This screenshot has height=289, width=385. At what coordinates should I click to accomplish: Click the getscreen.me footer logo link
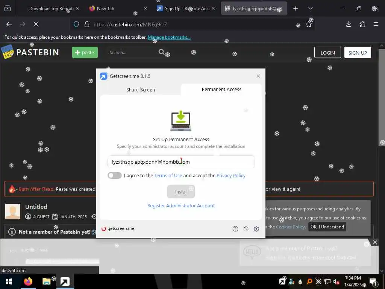[118, 228]
